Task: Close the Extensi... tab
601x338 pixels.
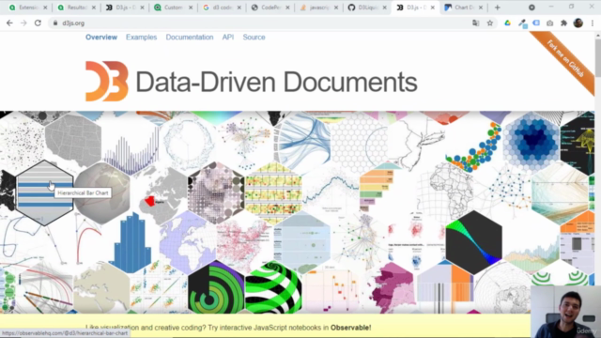Action: click(45, 8)
